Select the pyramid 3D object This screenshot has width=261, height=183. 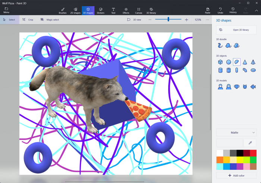coord(253,62)
